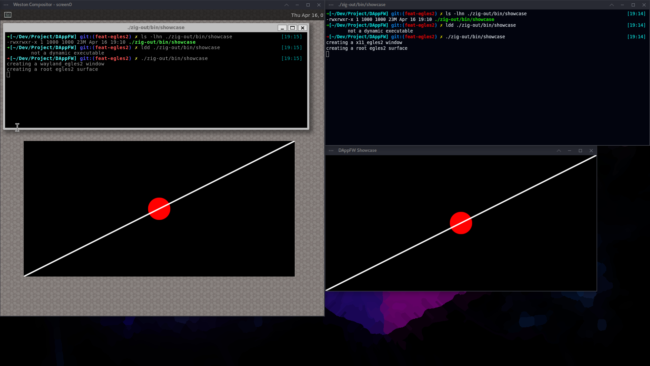
Task: Maximize the inner Weston terminal window
Action: coord(292,28)
